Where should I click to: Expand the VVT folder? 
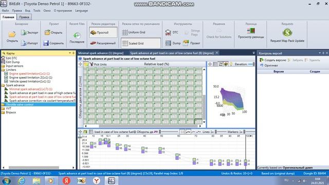coord(3,108)
